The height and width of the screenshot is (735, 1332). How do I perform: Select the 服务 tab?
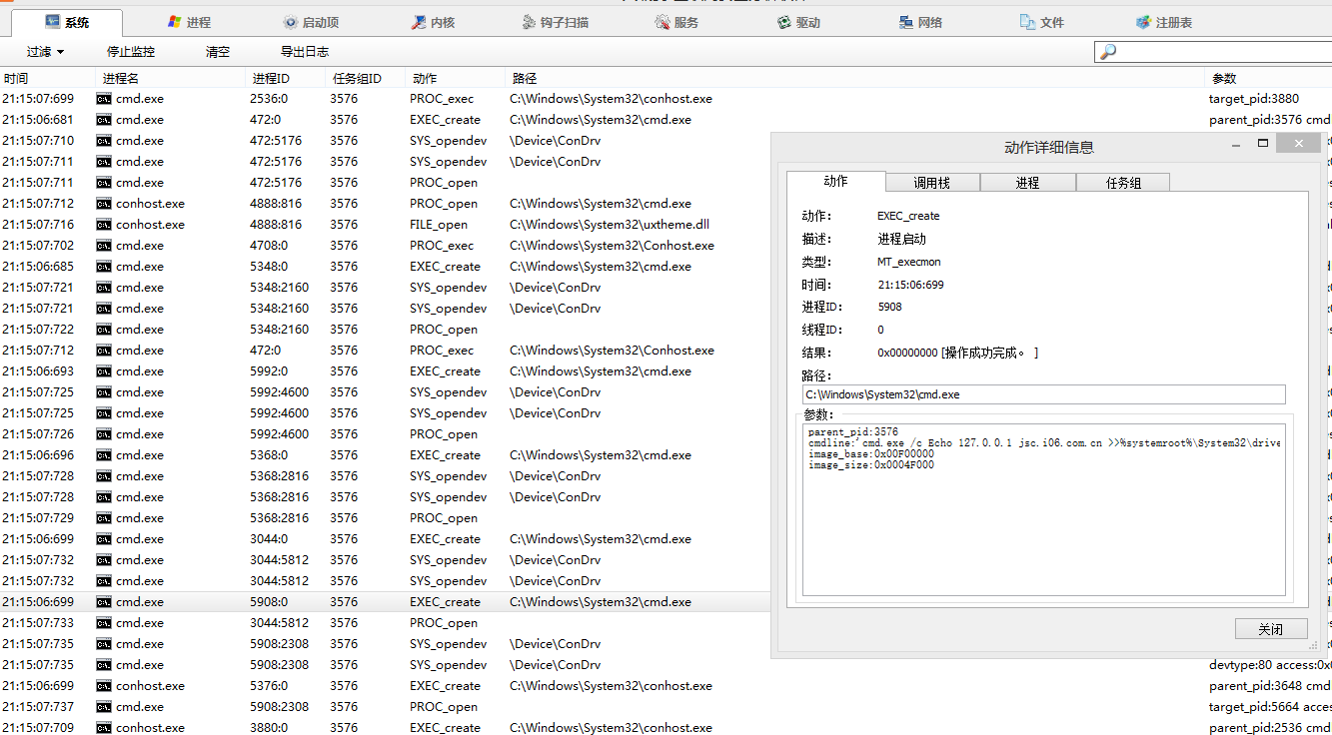(x=676, y=22)
